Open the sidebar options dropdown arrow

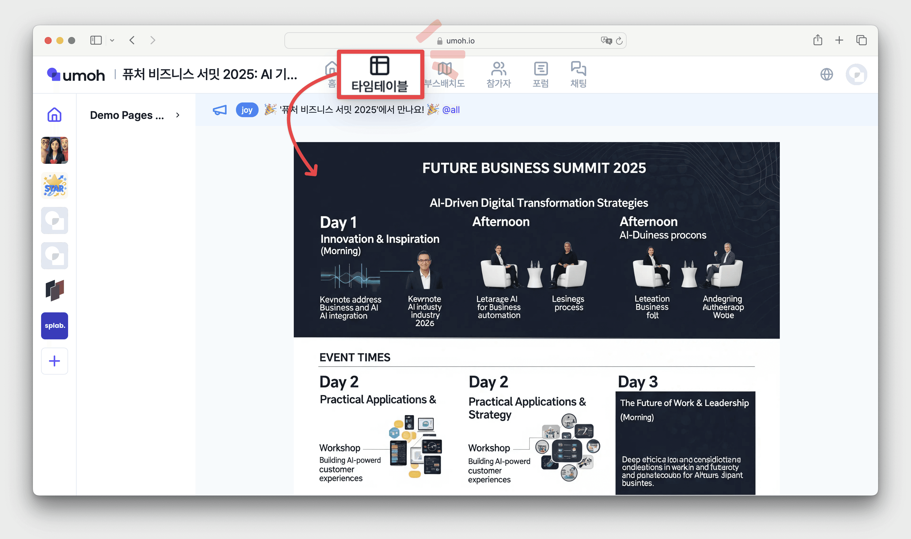112,40
